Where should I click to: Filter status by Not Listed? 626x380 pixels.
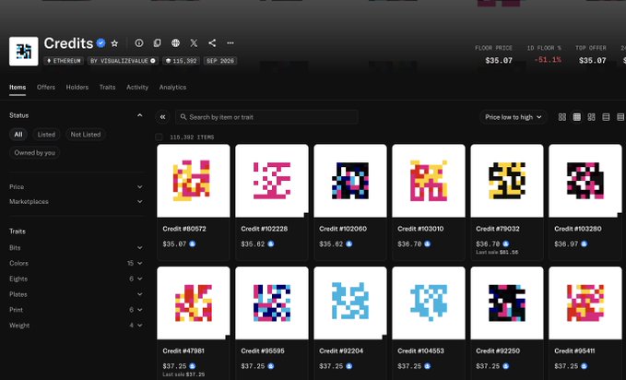(86, 135)
